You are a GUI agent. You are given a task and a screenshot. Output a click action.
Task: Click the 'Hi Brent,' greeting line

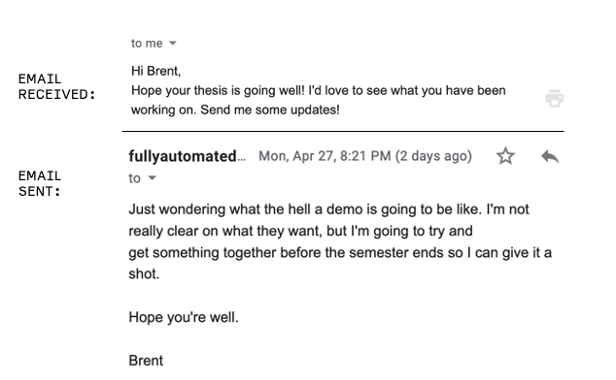[x=156, y=71]
